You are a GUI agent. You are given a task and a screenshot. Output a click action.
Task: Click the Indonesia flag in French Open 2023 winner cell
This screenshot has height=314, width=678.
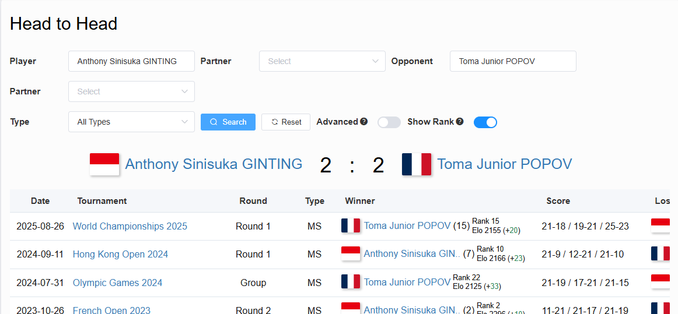351,308
